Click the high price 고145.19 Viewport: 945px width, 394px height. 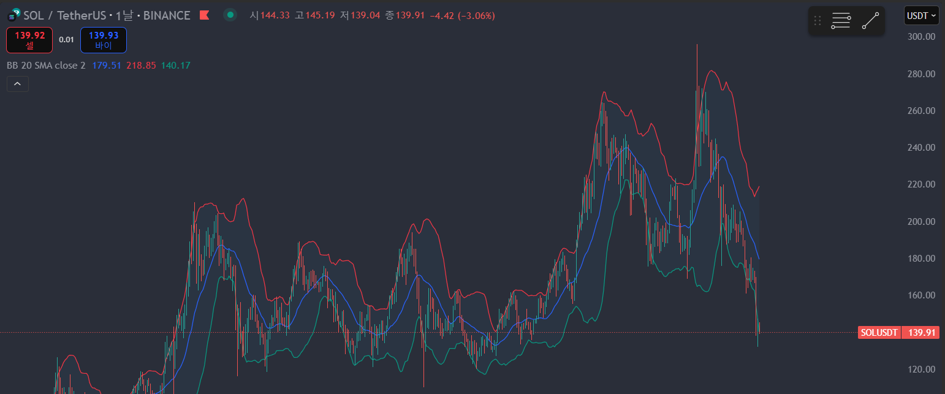point(314,15)
